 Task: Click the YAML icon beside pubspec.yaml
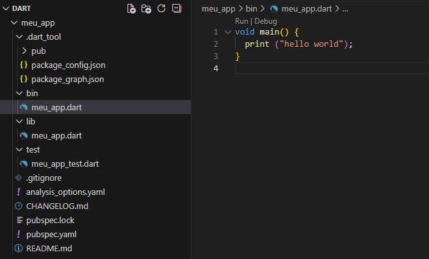19,235
